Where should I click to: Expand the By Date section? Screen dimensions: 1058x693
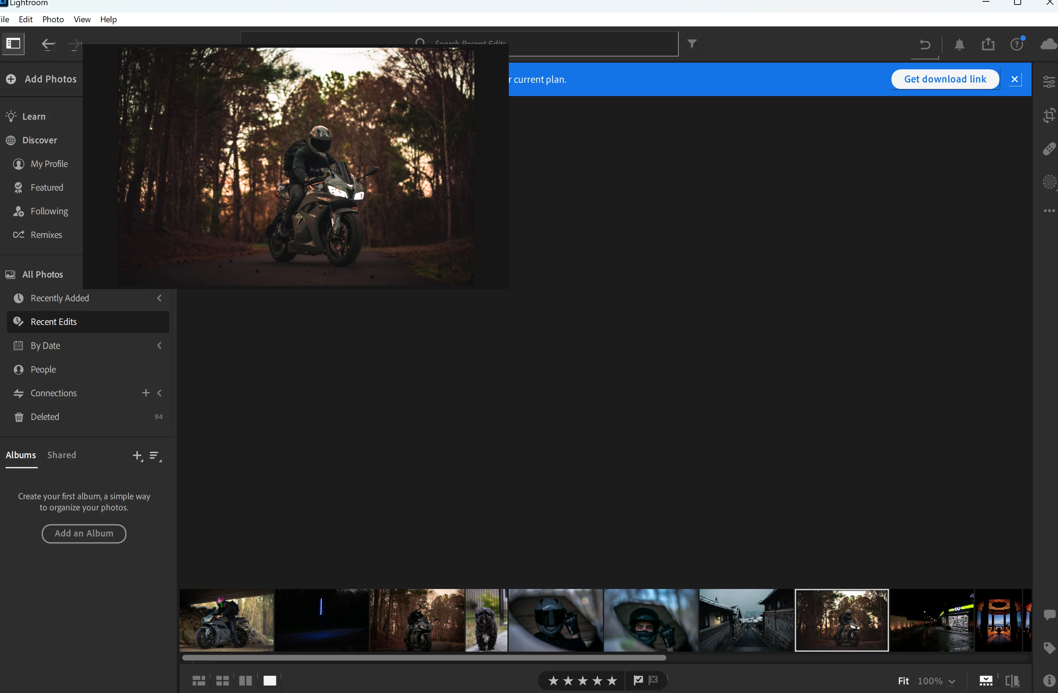pyautogui.click(x=159, y=345)
